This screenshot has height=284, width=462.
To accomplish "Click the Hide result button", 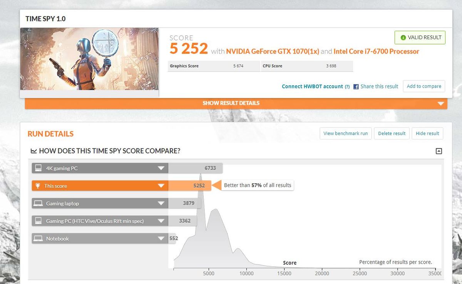I will [427, 133].
